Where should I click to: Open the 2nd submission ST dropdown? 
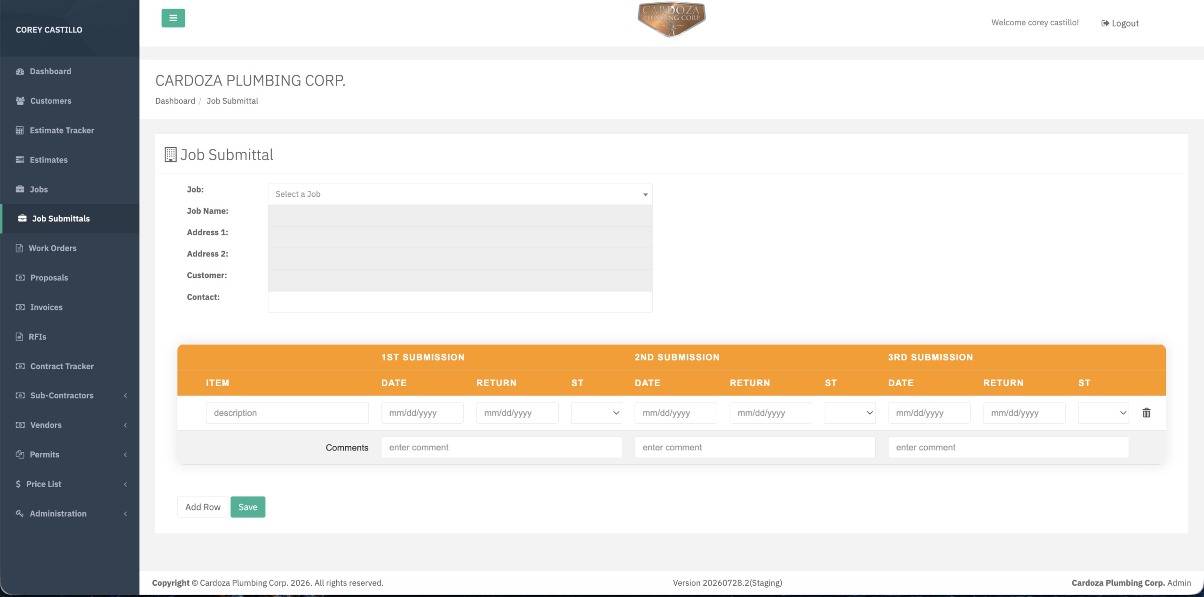tap(850, 413)
